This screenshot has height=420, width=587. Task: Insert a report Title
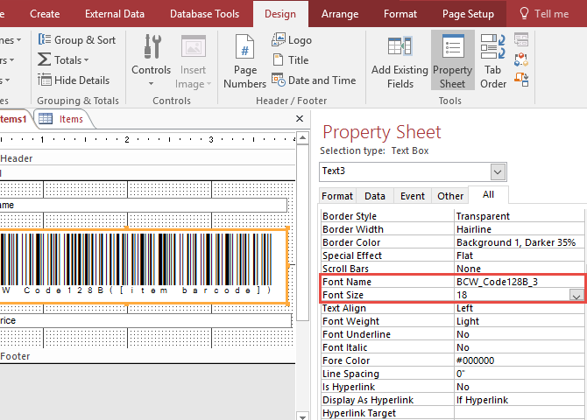point(291,59)
